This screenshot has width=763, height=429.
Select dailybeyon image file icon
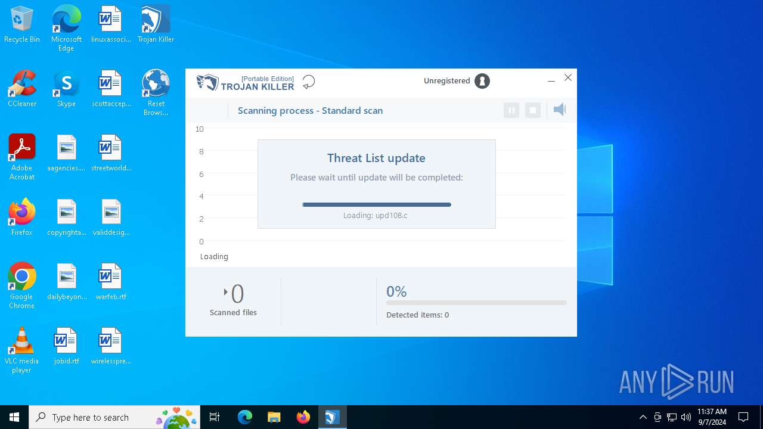point(66,282)
